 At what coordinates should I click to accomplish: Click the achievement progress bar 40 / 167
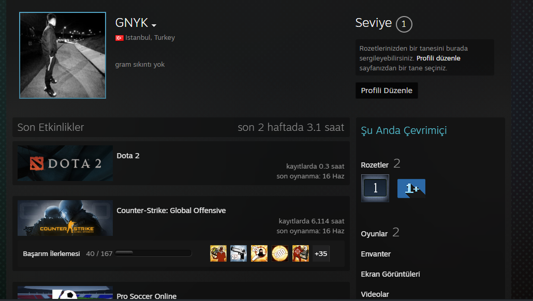pos(153,253)
